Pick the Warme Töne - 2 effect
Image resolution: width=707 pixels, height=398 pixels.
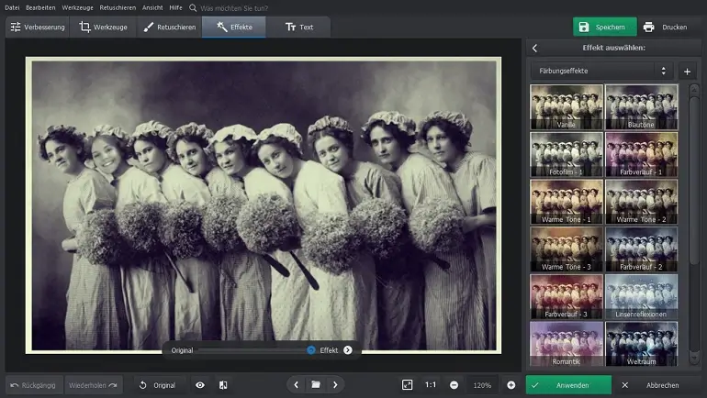(x=641, y=202)
